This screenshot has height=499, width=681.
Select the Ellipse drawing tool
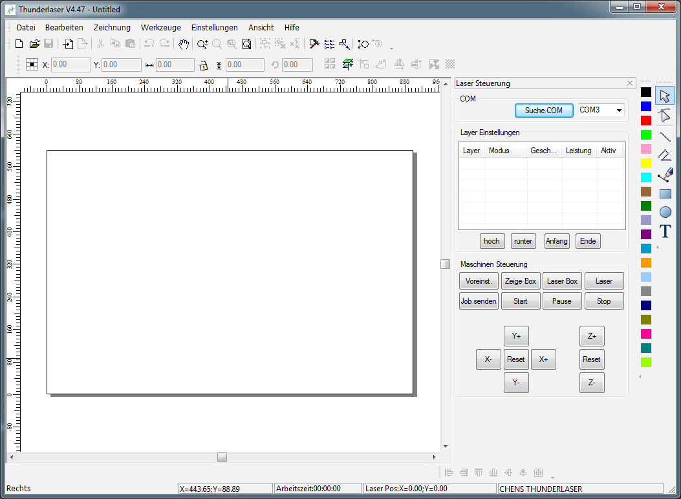[x=665, y=212]
